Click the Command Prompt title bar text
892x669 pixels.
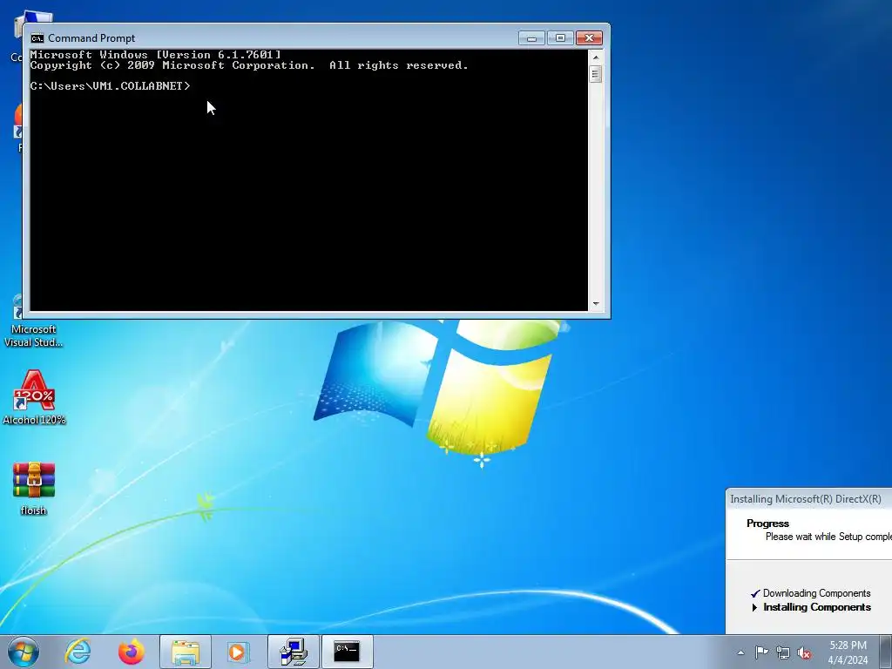tap(91, 38)
